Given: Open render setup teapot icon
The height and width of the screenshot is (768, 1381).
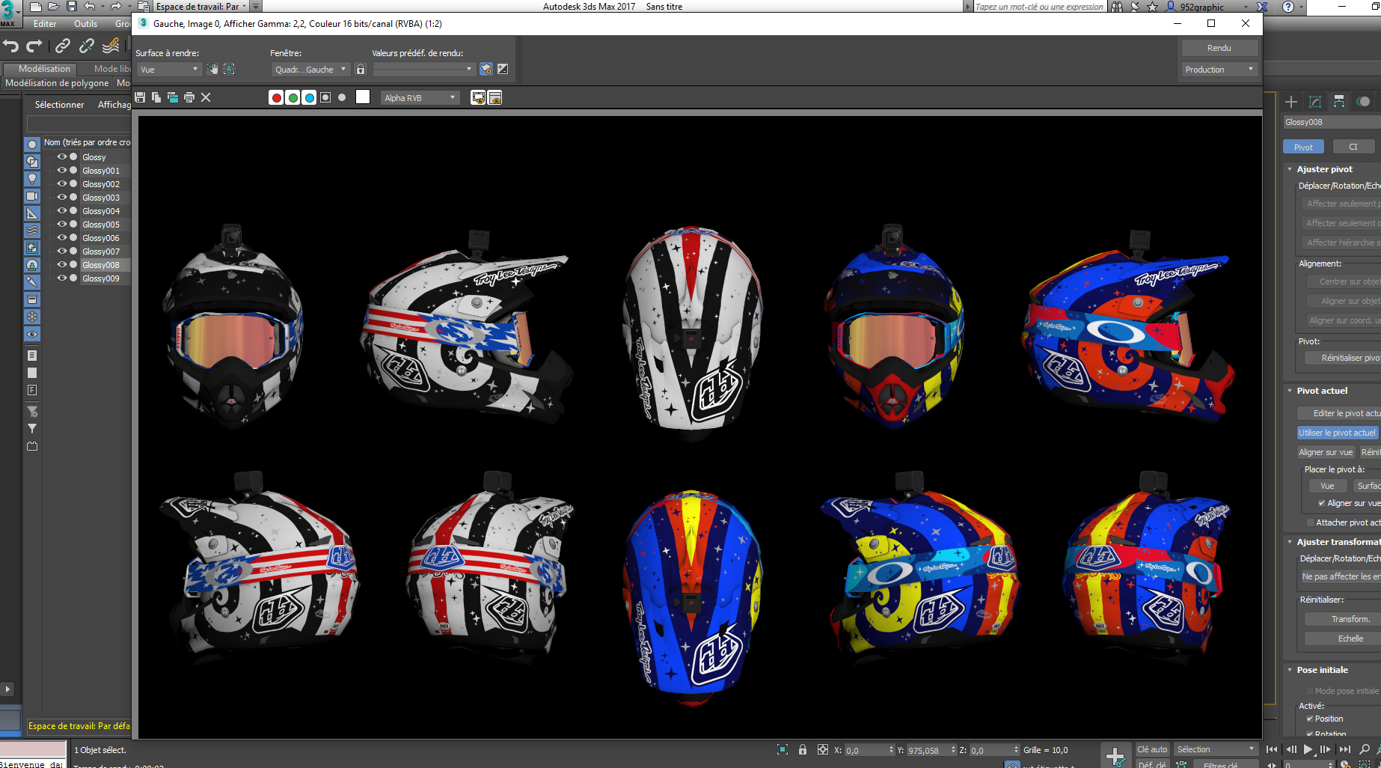Looking at the screenshot, I should coord(486,69).
